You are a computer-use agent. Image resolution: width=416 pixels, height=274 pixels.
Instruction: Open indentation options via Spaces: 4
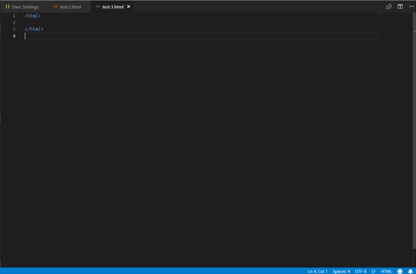coord(341,271)
